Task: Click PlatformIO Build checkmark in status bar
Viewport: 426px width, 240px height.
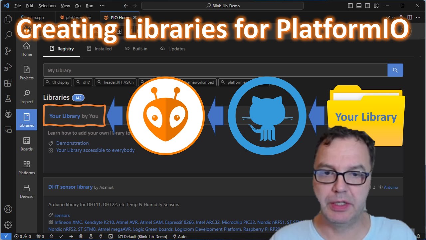Action: pyautogui.click(x=61, y=236)
